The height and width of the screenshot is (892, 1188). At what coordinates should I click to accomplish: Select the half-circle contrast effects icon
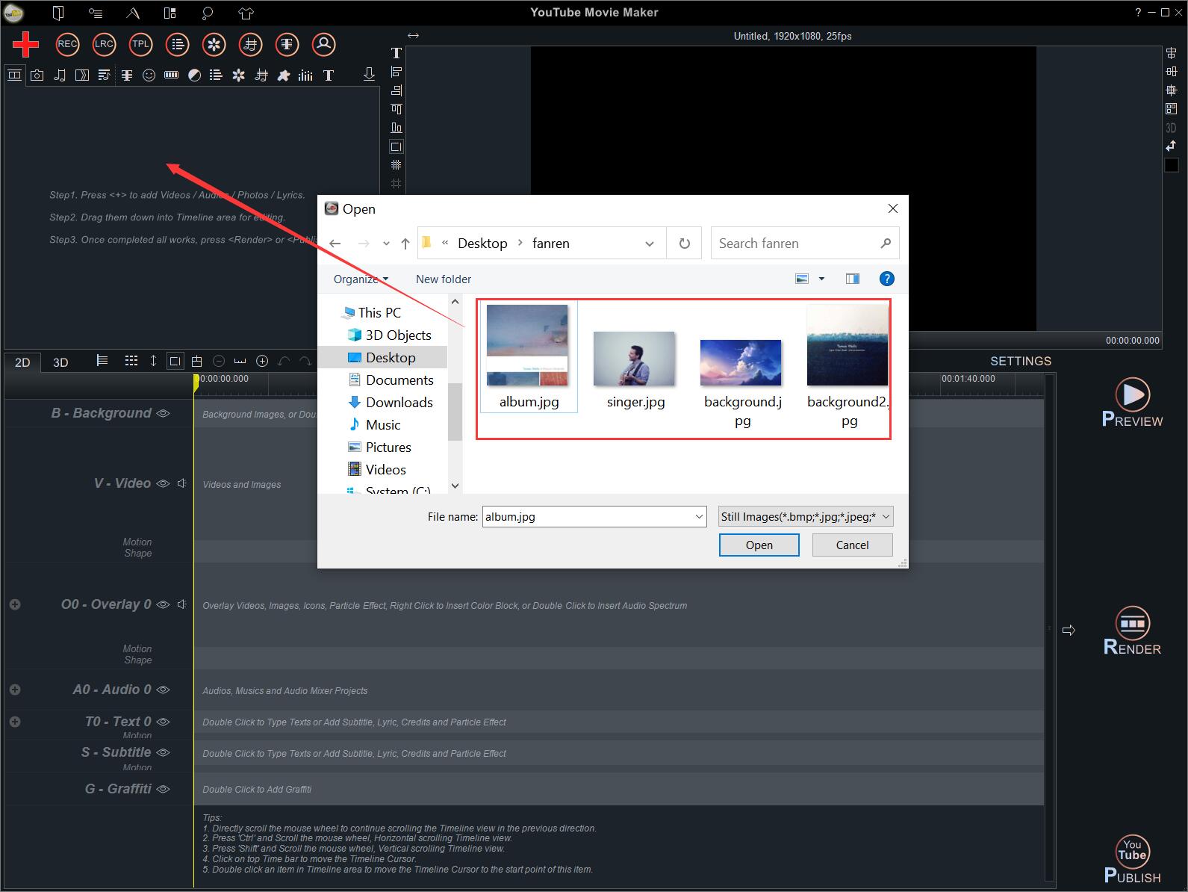[x=194, y=75]
